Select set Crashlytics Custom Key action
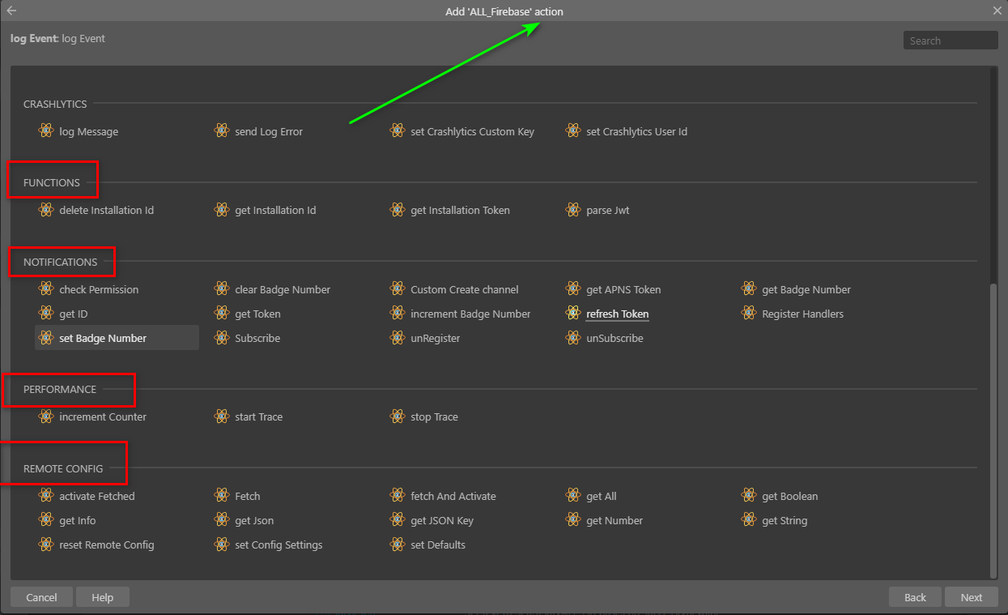This screenshot has height=615, width=1008. tap(472, 131)
